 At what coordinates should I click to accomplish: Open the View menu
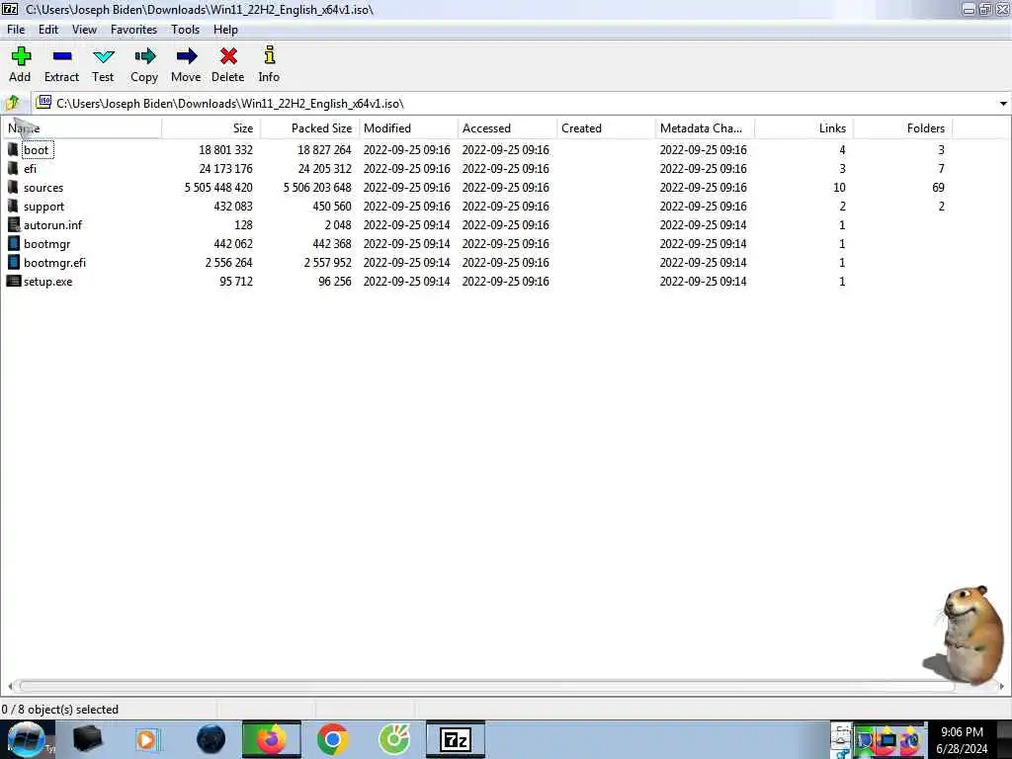coord(84,30)
